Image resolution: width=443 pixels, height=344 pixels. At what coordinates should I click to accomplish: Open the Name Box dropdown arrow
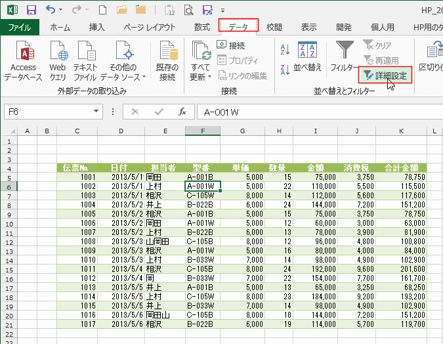[x=96, y=112]
